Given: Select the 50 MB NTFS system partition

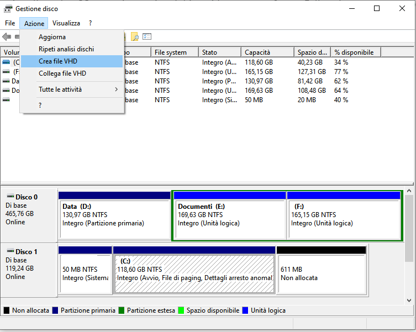Looking at the screenshot, I should pyautogui.click(x=85, y=270).
